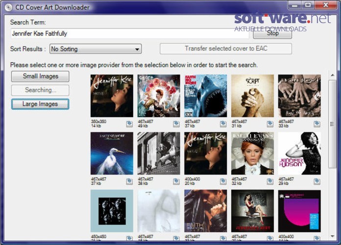Select the faded white cover in bottom row
The height and width of the screenshot is (245, 341).
(159, 211)
